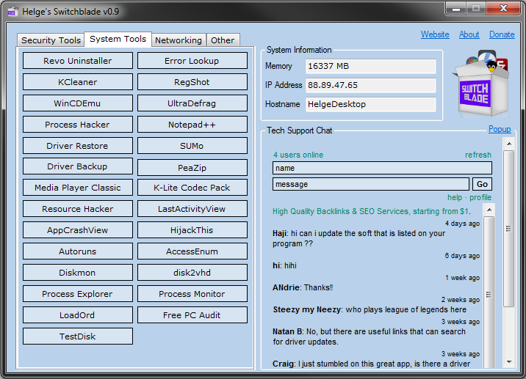Launch Process Hacker

(x=77, y=124)
